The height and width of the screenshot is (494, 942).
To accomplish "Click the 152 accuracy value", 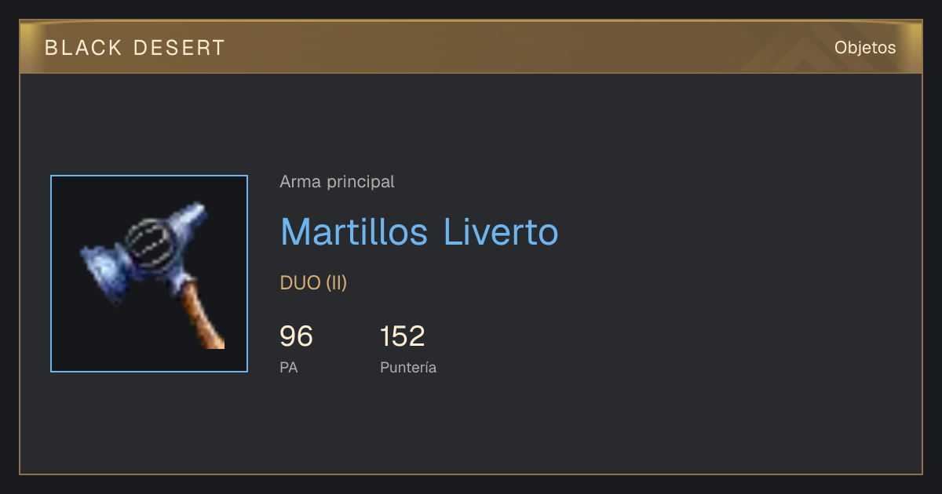I will (403, 336).
